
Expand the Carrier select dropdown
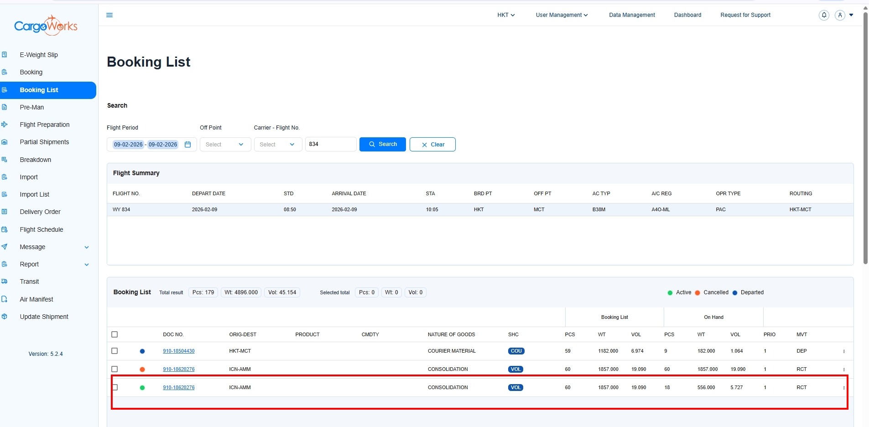(277, 145)
